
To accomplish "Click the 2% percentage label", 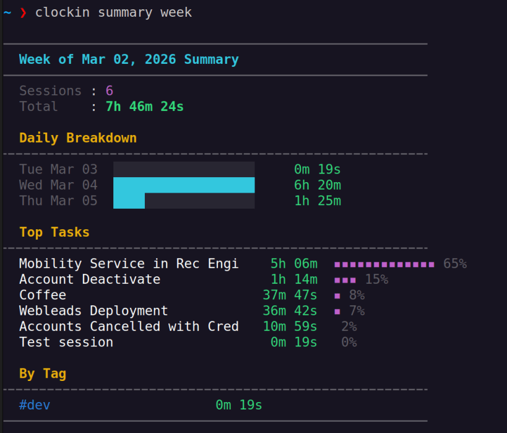I will click(349, 326).
